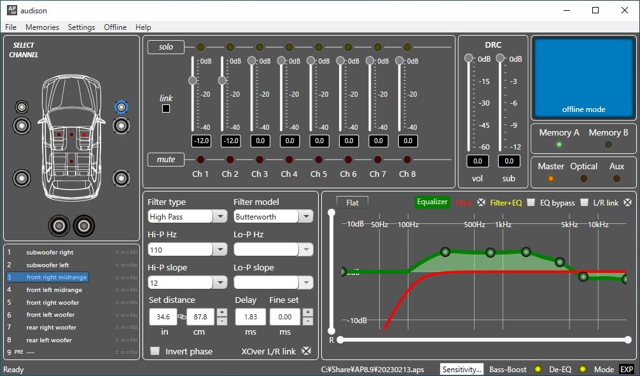Enable the Filter+EQ display checkbox
The image size is (640, 376).
click(531, 202)
